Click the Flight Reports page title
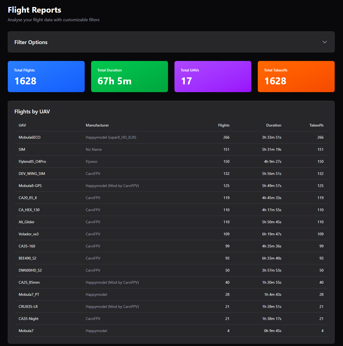 [x=34, y=10]
